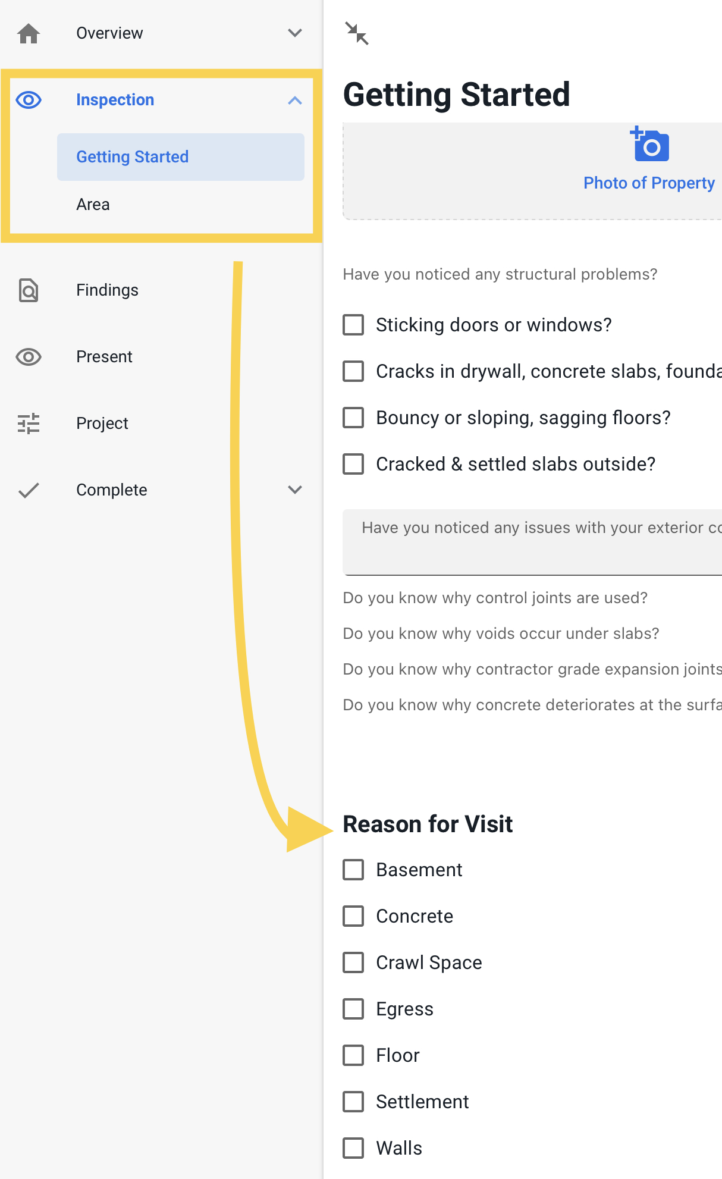The width and height of the screenshot is (722, 1179).
Task: Click the Project sliders icon
Action: 29,424
